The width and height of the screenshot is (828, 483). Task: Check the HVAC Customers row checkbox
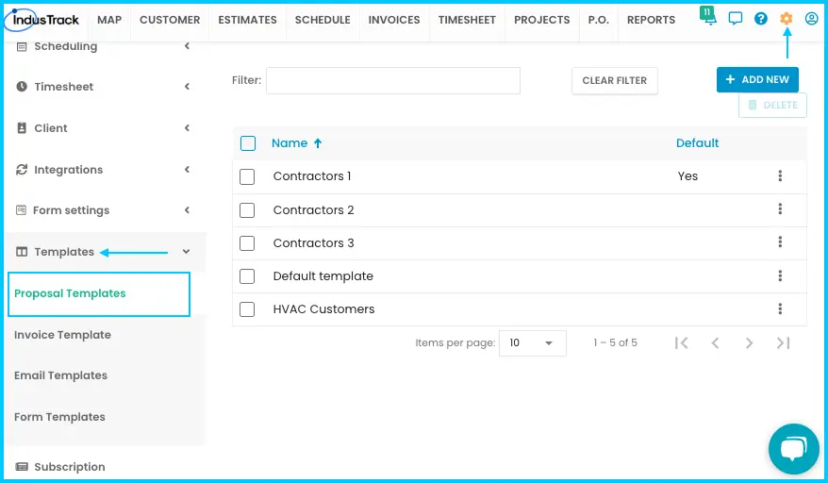[247, 309]
